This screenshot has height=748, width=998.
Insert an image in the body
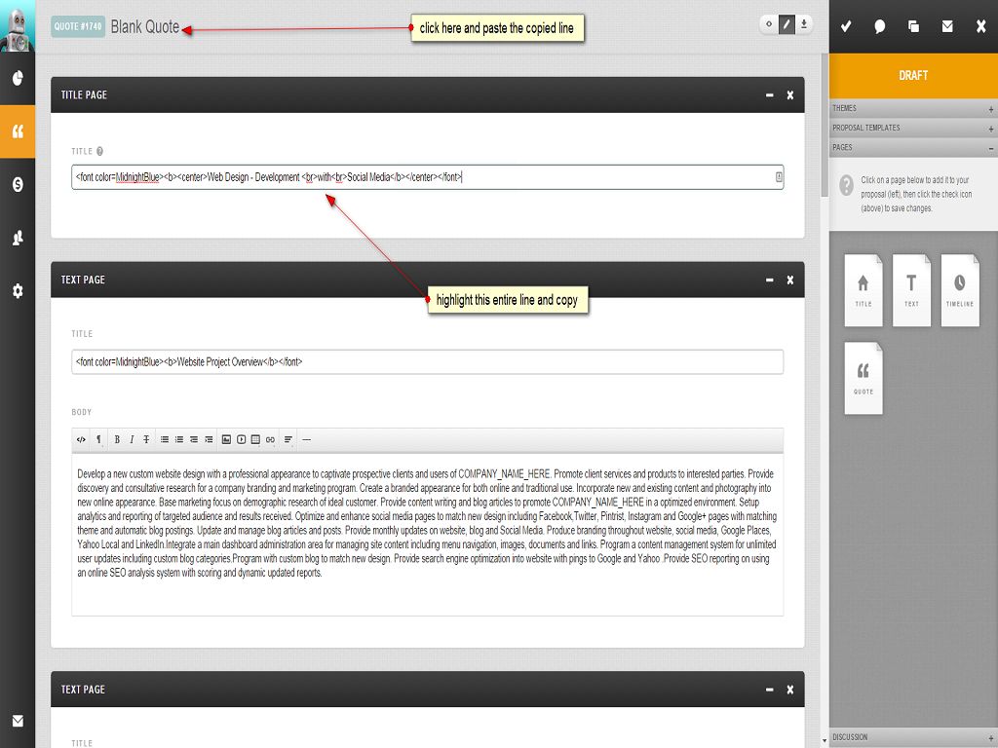click(x=226, y=439)
